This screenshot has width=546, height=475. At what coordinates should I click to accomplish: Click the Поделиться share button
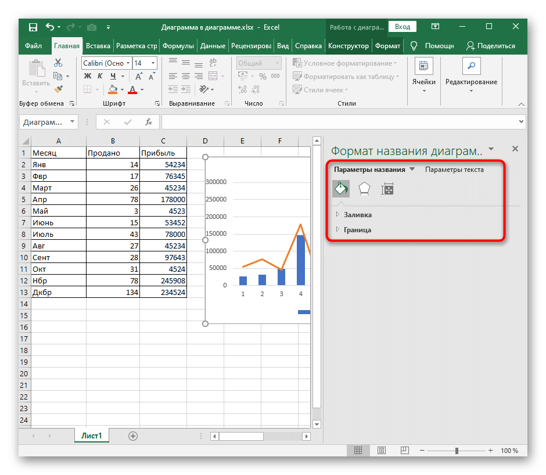pyautogui.click(x=491, y=46)
